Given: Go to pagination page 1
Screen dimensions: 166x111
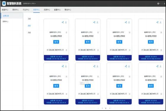Looking at the screenshot, I should [102, 108].
